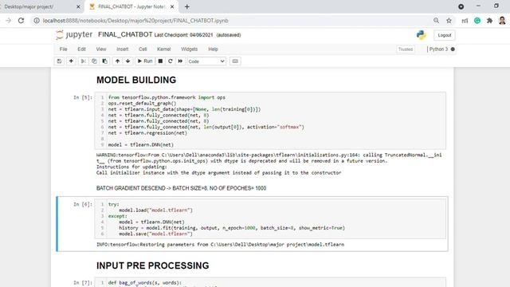Image resolution: width=510 pixels, height=287 pixels.
Task: Switch to Desktop/major project tab
Action: pyautogui.click(x=39, y=6)
